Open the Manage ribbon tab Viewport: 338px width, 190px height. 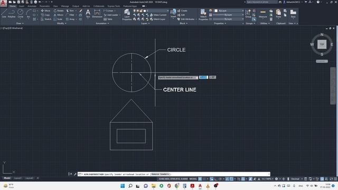click(x=65, y=6)
